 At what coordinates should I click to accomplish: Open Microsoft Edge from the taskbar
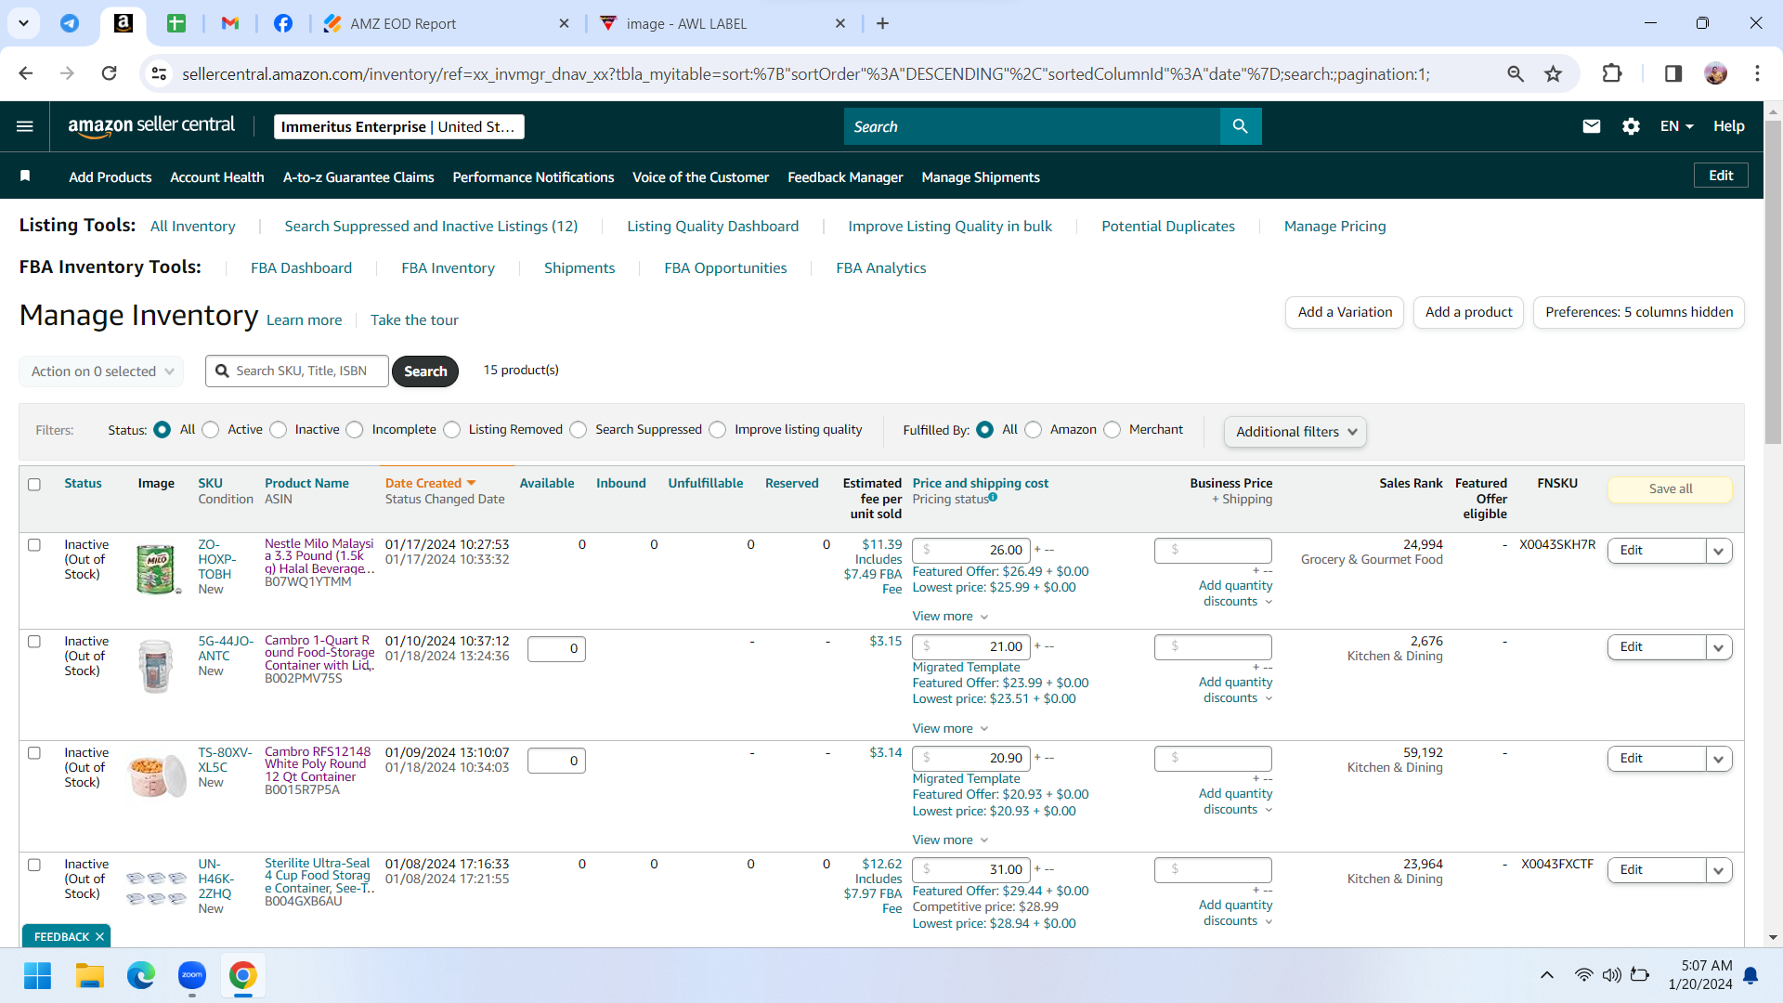(141, 975)
